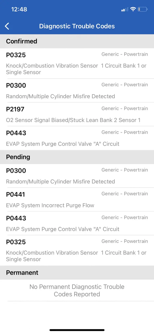Tap the Confirmed section header
This screenshot has width=154, height=334.
[x=77, y=41]
